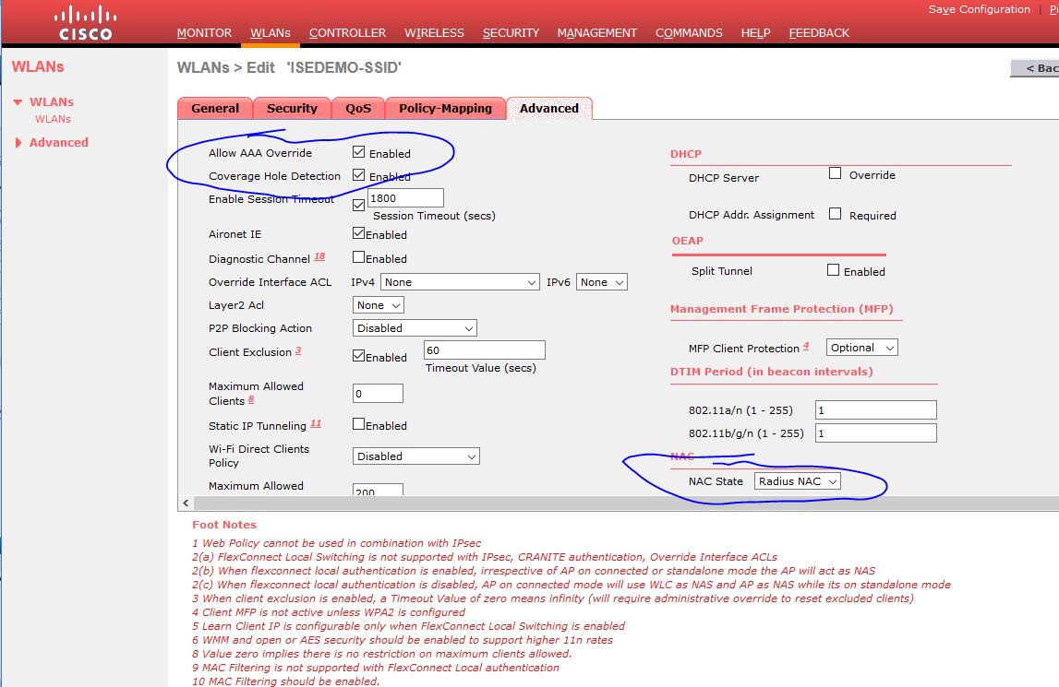Screen dimensions: 1059x687
Task: Open footnote 4 link beside MFP Client Protection
Action: [x=806, y=346]
